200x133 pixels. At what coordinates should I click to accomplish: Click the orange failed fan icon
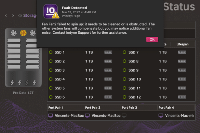pos(23,33)
